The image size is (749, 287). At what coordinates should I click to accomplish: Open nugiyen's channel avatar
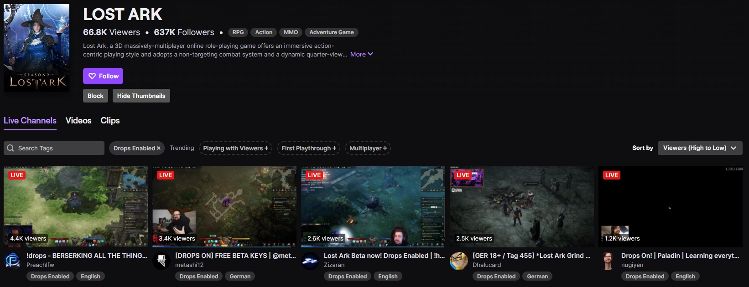click(607, 261)
